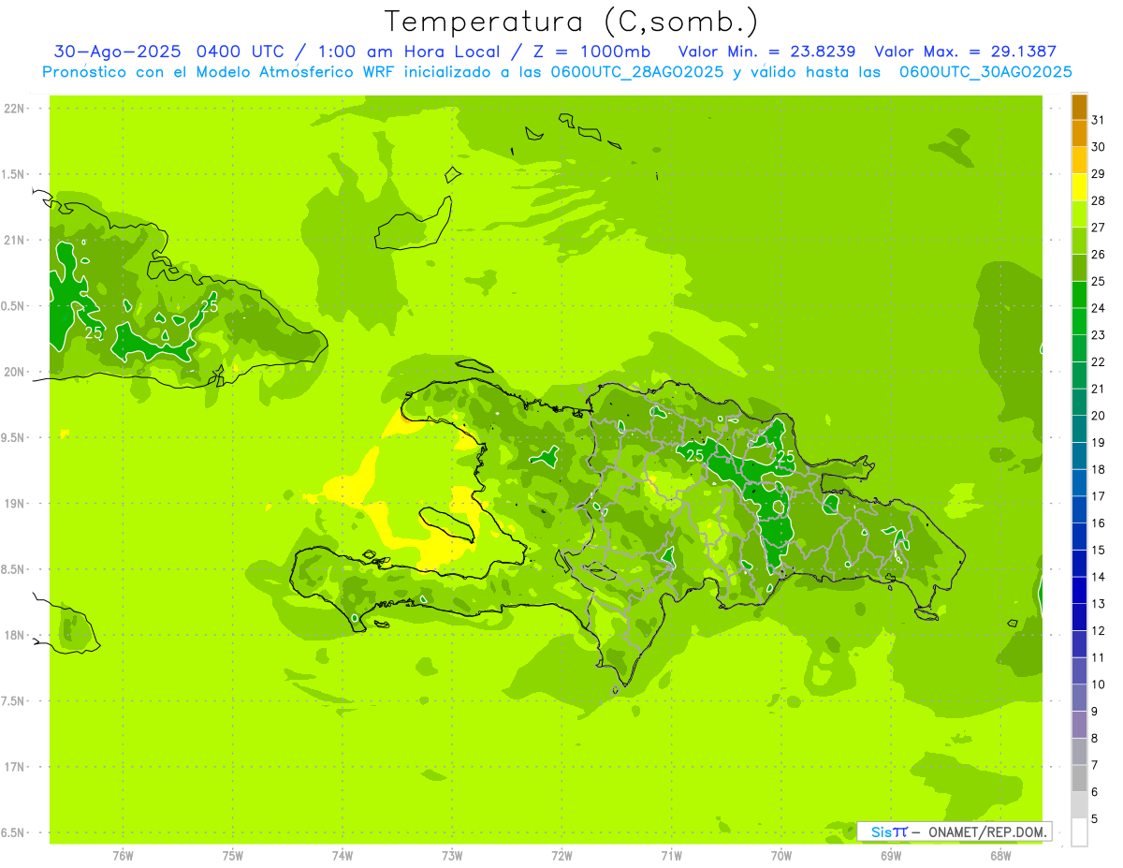The width and height of the screenshot is (1123, 868).
Task: Click the "Valor Max. = 29.1387" value
Action: point(965,51)
